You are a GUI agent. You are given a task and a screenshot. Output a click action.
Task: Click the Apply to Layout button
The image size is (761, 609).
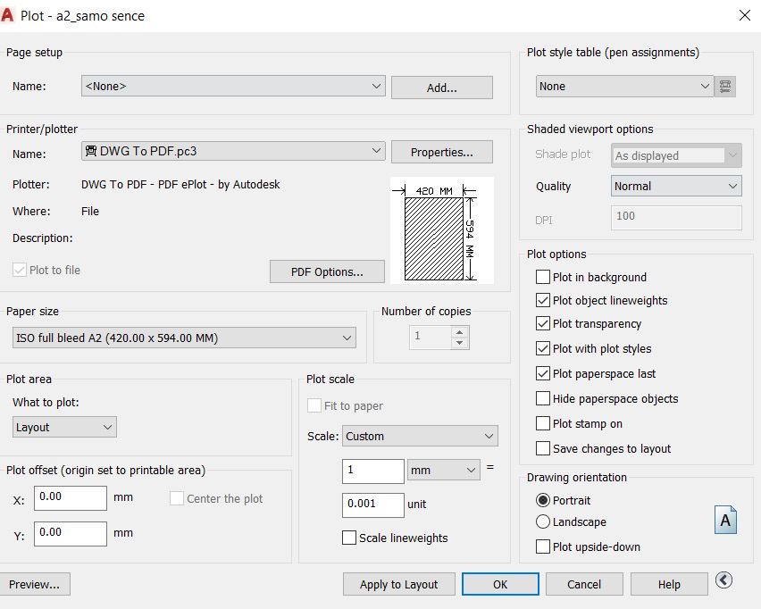tap(398, 584)
